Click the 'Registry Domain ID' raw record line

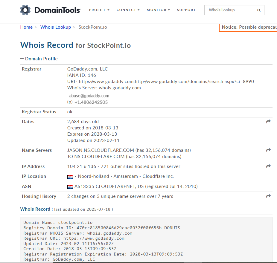tap(102, 228)
